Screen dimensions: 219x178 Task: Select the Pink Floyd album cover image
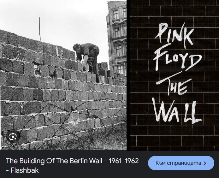tap(175, 75)
